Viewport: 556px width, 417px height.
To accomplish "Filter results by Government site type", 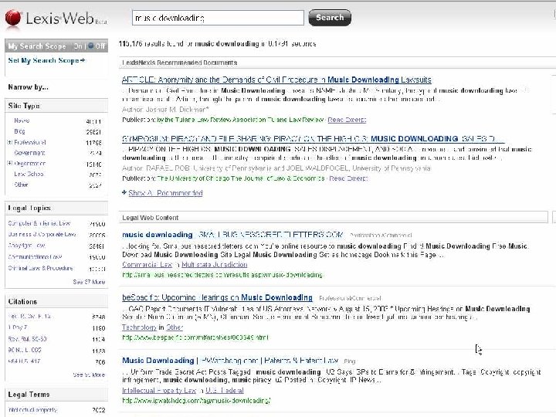I will point(29,153).
